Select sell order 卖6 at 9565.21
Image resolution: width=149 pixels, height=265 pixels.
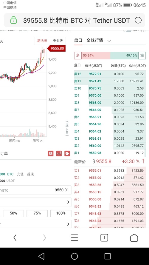(110, 117)
